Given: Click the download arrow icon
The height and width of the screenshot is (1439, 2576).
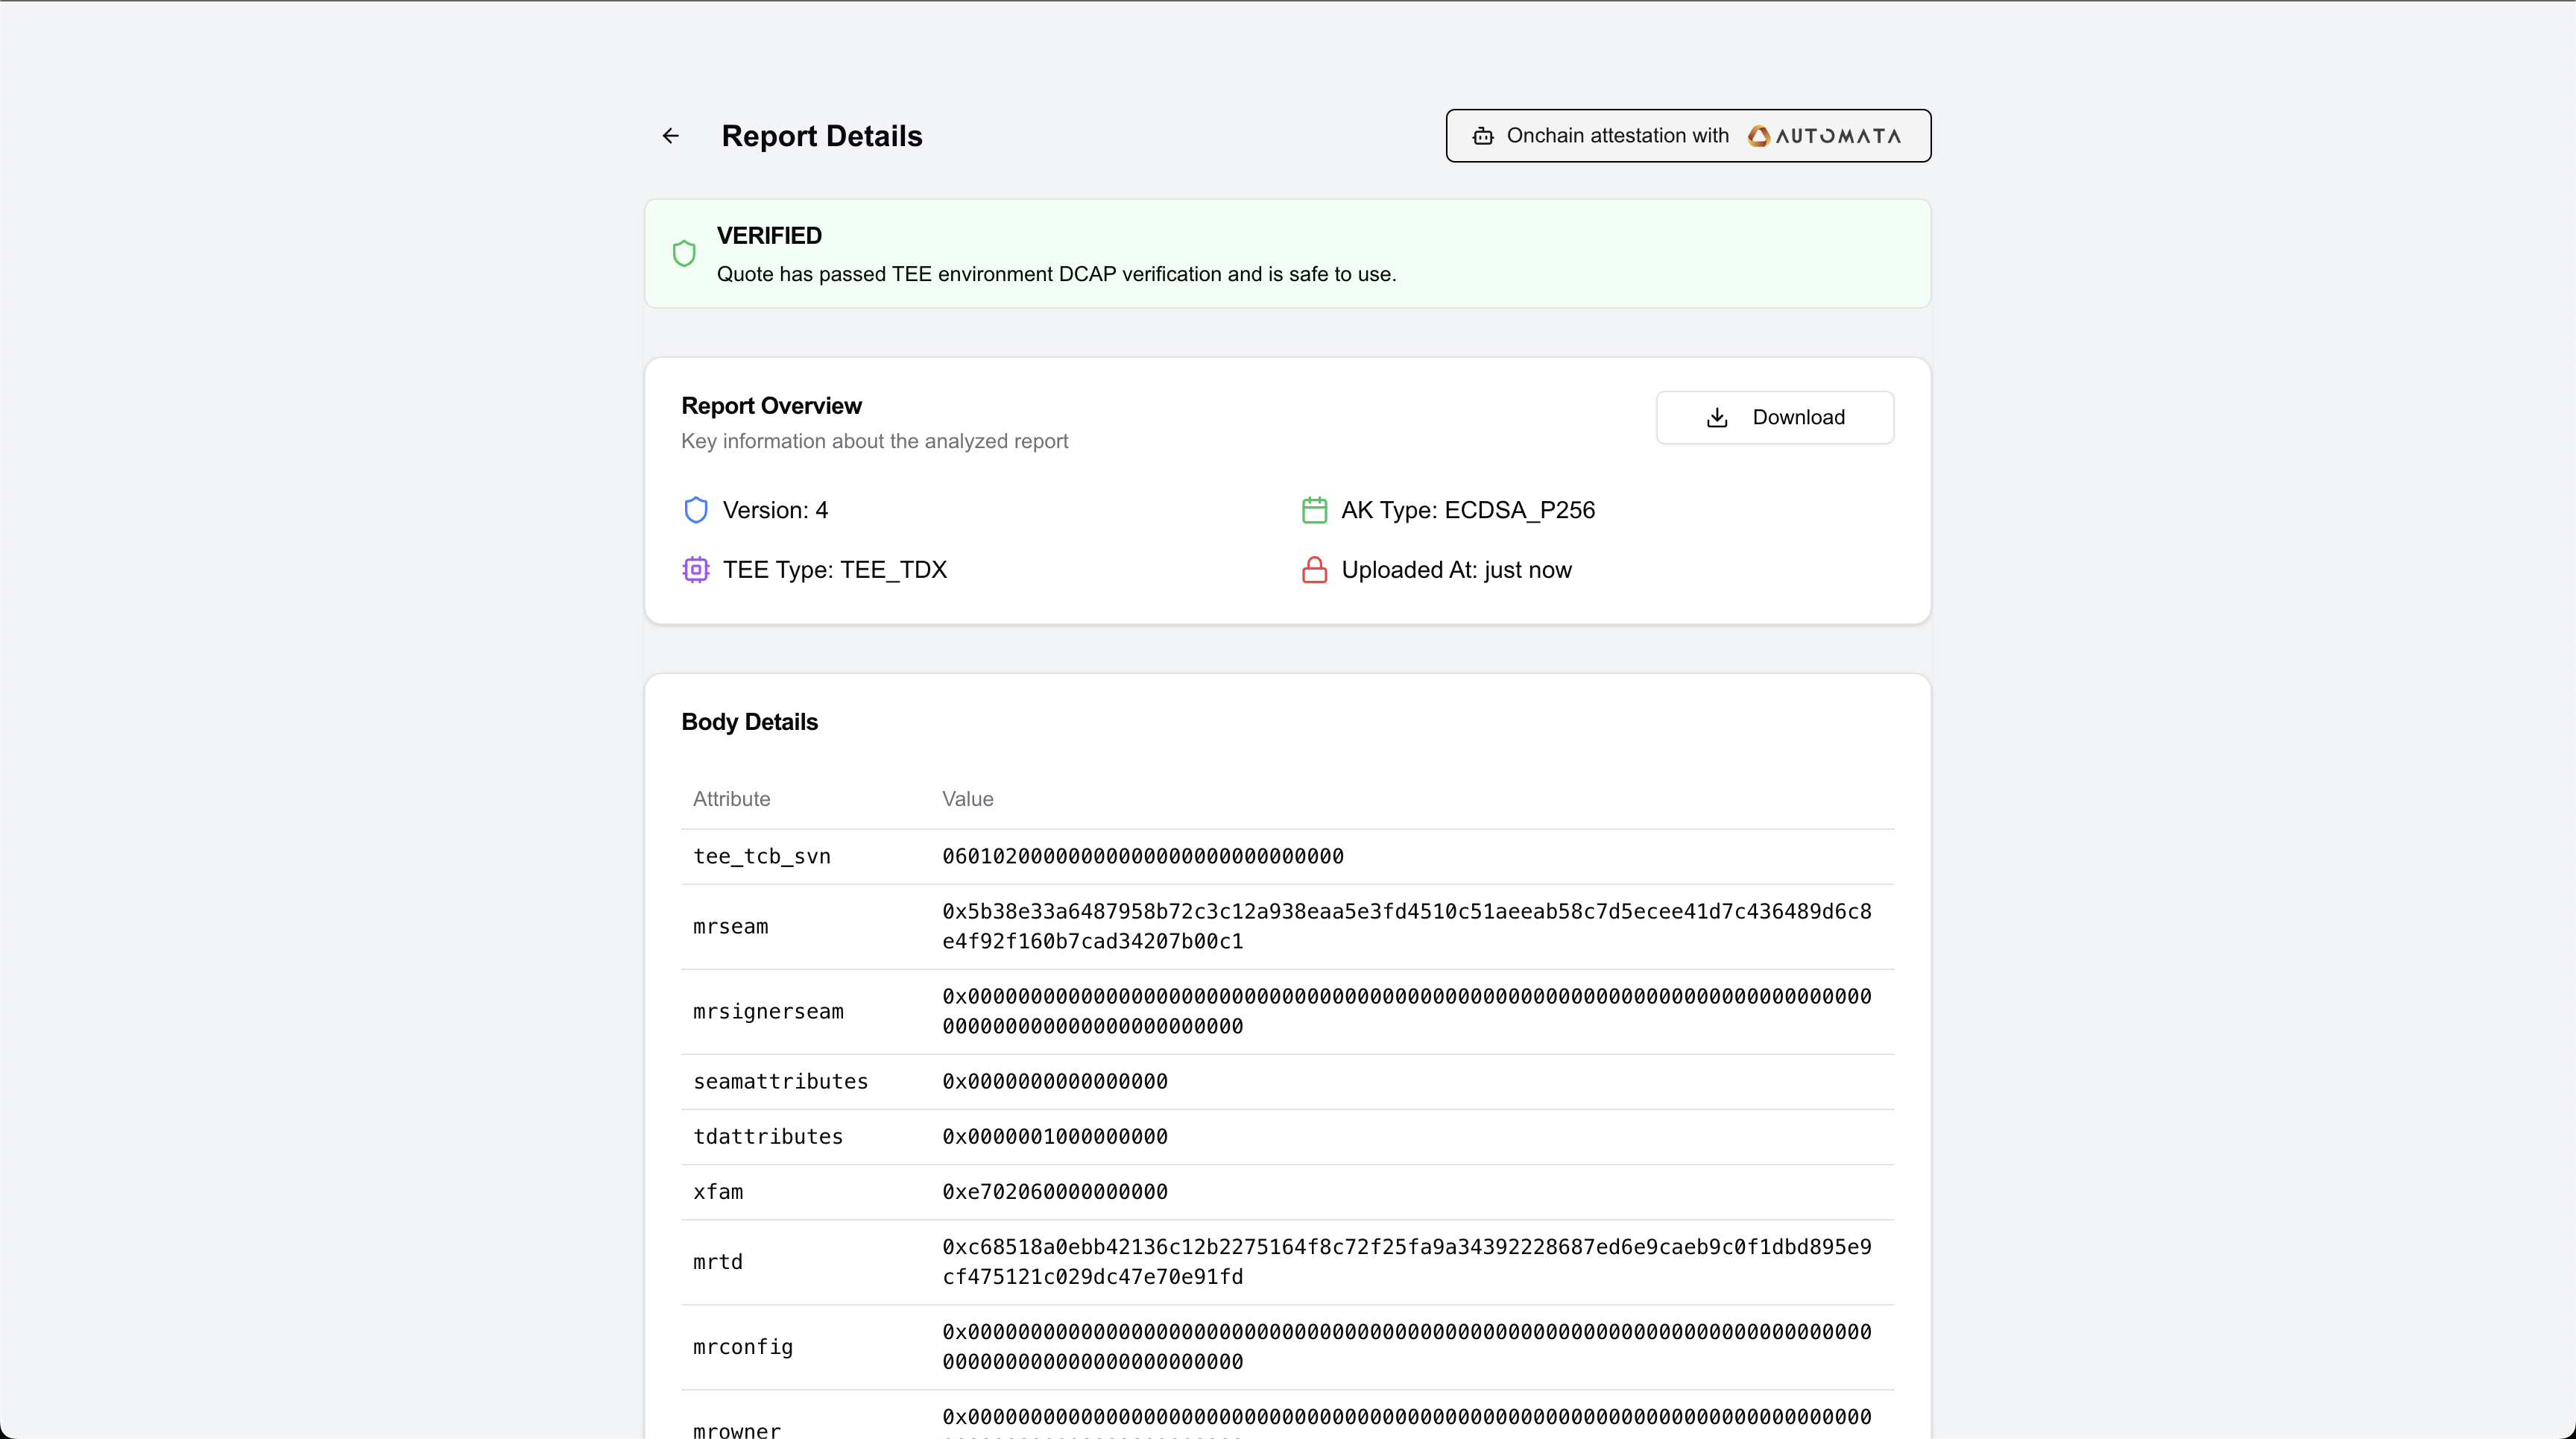Looking at the screenshot, I should 1717,417.
